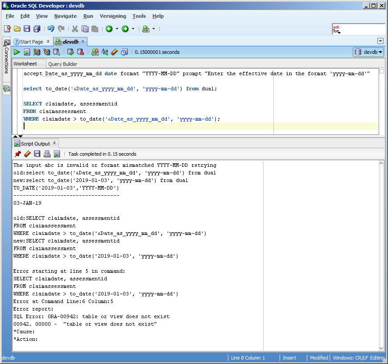Open the Versioning menu

pyautogui.click(x=113, y=16)
